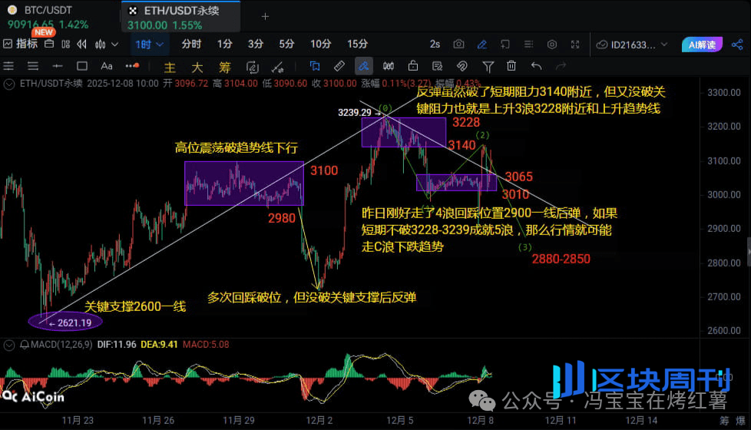Enter fullscreen mode
This screenshot has width=751, height=430.
(575, 45)
